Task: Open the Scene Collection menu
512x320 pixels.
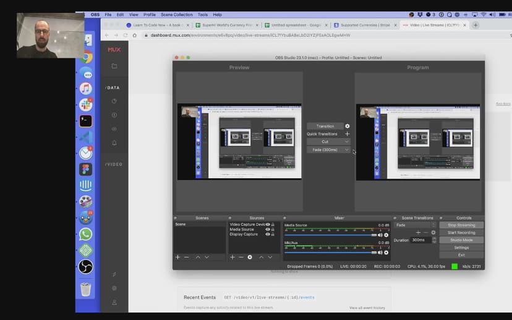Action: tap(176, 14)
